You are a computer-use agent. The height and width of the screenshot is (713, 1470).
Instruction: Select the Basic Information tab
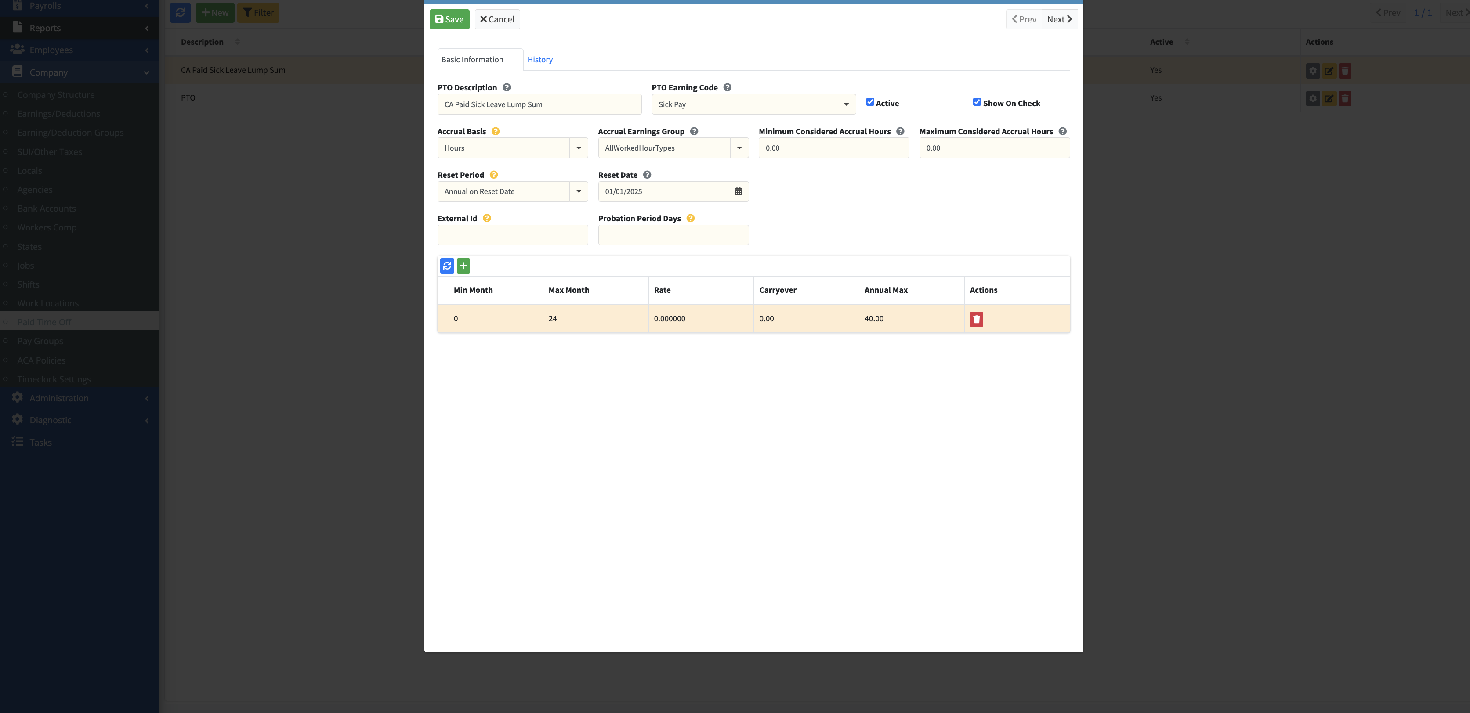[x=472, y=59]
